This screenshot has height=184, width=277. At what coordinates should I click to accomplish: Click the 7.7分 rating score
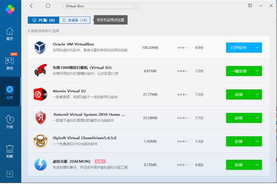click(x=199, y=118)
